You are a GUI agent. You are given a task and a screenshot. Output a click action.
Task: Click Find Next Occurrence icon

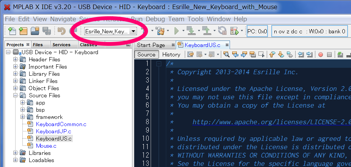click(x=244, y=55)
